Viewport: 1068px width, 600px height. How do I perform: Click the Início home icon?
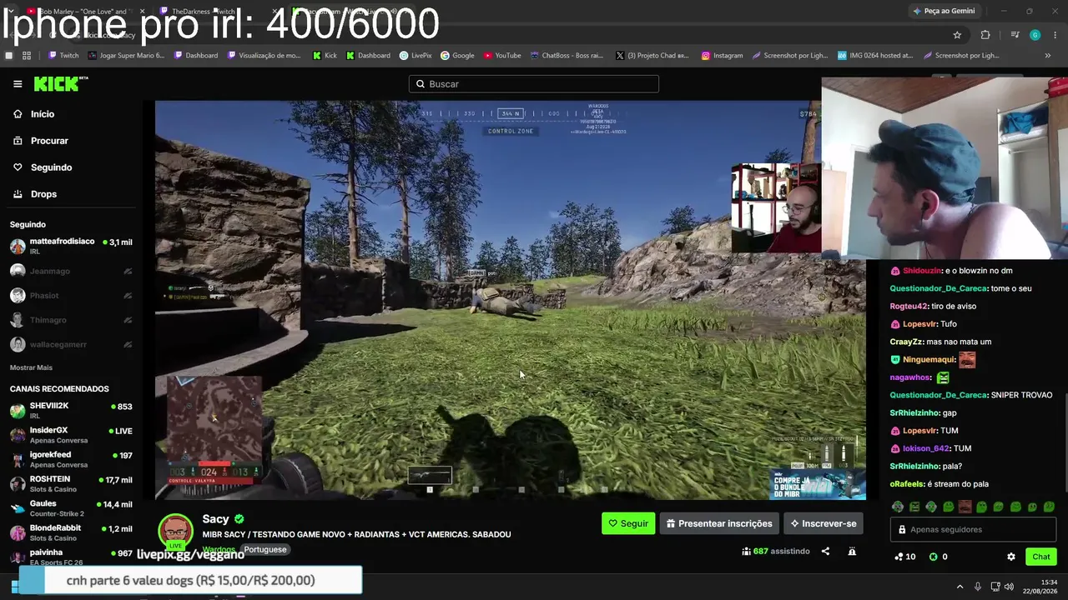[18, 114]
